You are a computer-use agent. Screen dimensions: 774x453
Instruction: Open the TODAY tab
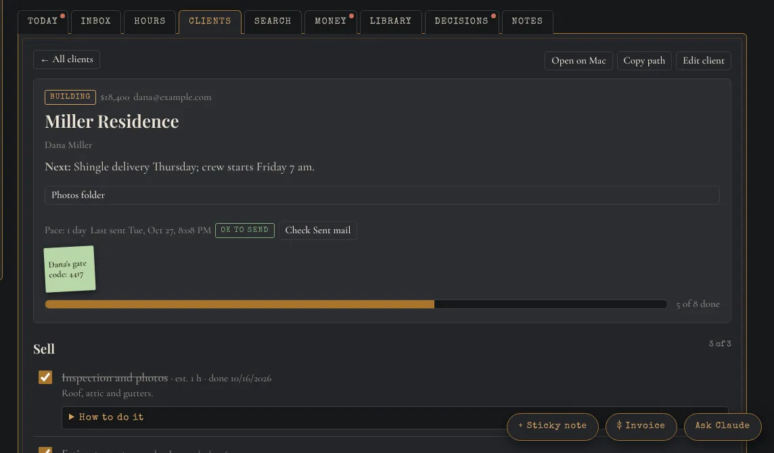tap(43, 21)
